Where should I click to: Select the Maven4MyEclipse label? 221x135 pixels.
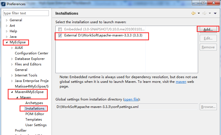pyautogui.click(x=29, y=92)
